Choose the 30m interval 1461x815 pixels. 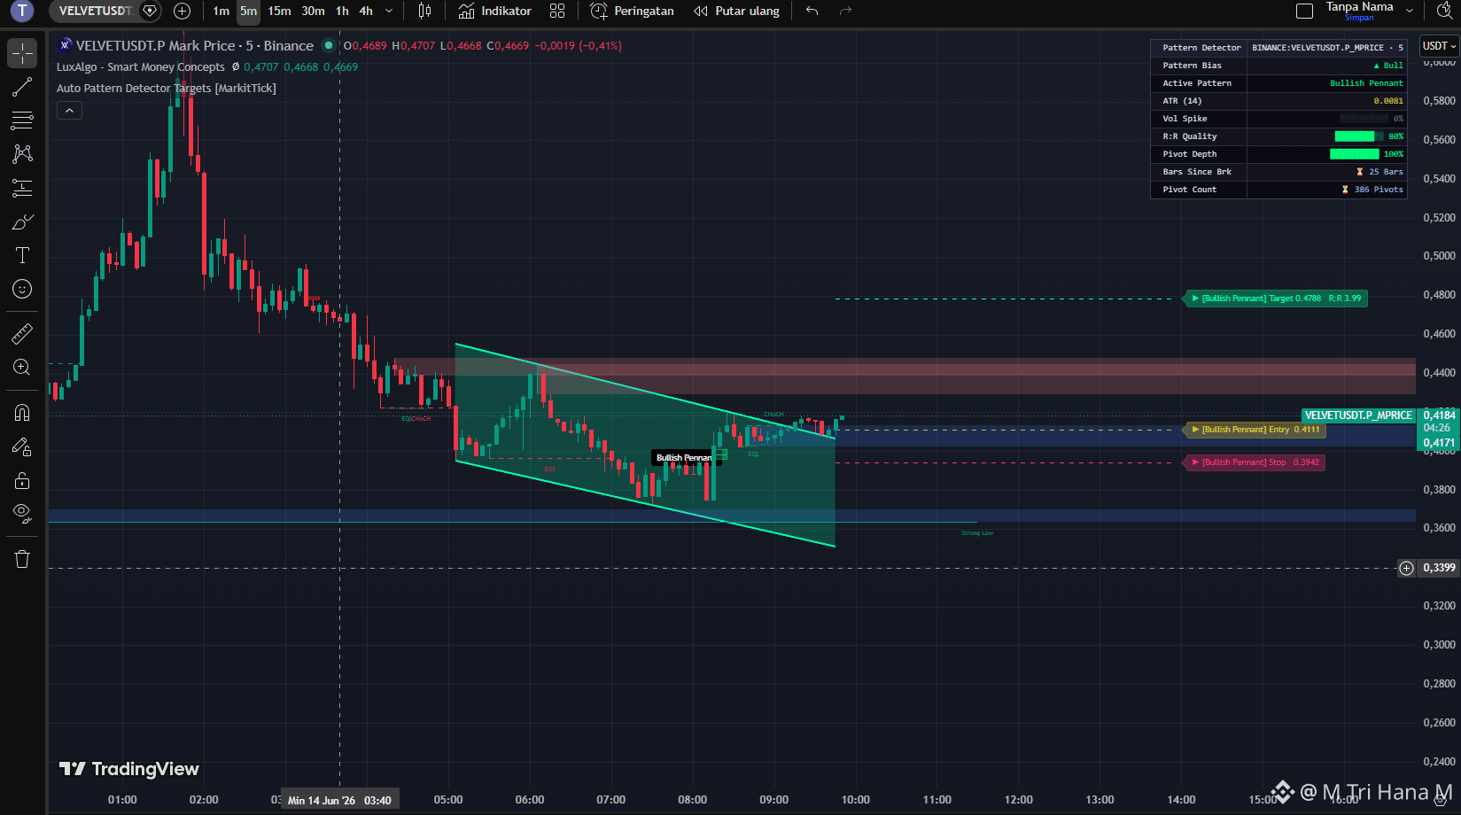click(x=314, y=11)
